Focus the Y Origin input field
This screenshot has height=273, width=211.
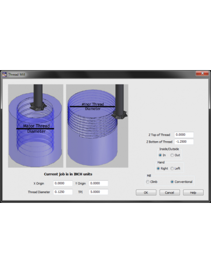[x=98, y=183]
